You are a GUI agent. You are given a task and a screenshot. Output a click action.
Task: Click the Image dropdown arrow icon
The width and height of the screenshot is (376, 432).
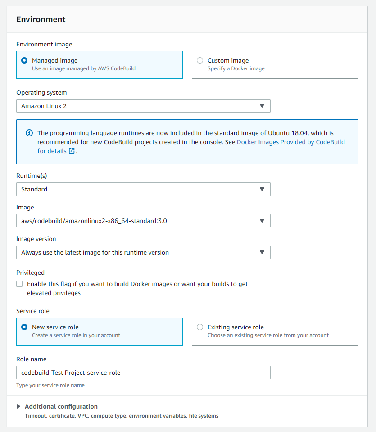(x=262, y=221)
